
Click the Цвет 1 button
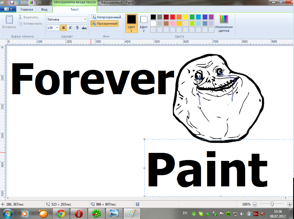(131, 23)
